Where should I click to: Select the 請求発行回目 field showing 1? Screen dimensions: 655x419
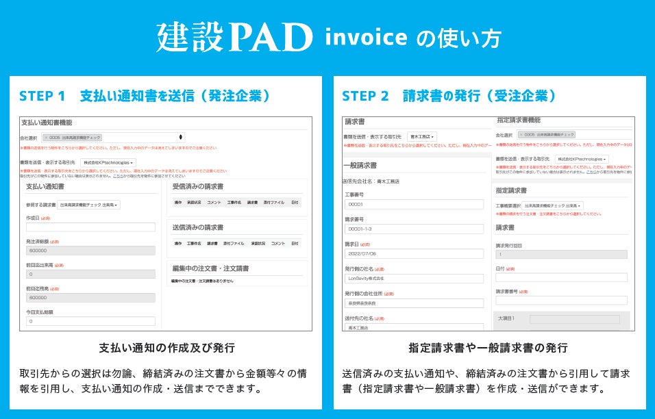click(x=561, y=255)
